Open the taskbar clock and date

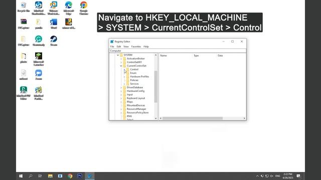287,176
